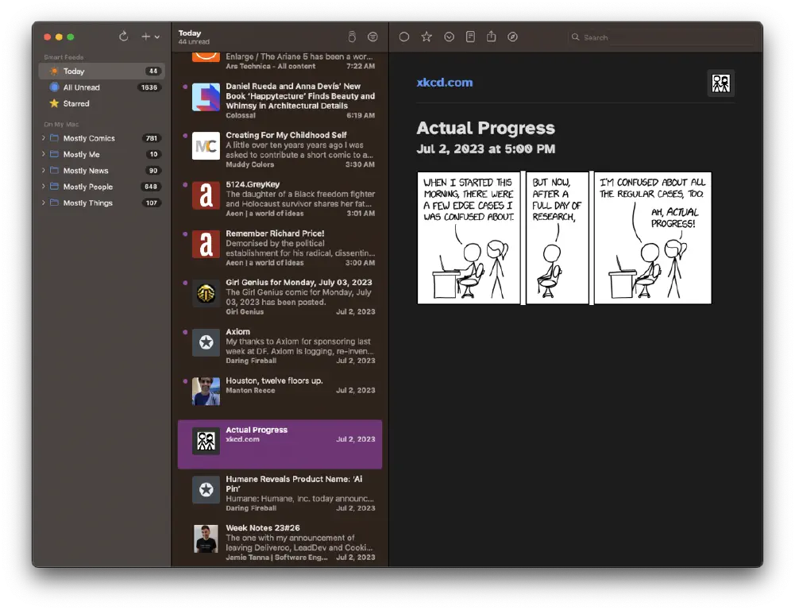
Task: Refresh all feeds with the reload icon
Action: (123, 37)
